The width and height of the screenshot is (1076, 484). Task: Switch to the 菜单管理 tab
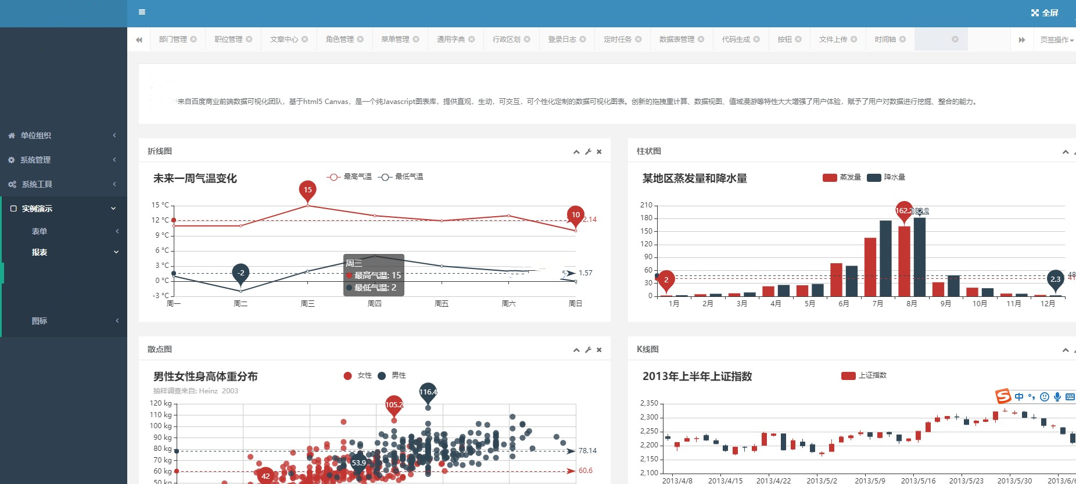(x=395, y=40)
